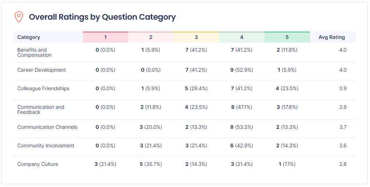
Task: Select the Communication Channels category
Action: click(x=47, y=127)
